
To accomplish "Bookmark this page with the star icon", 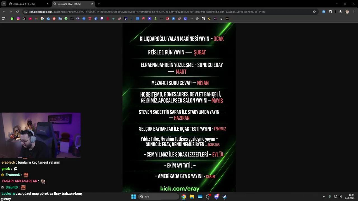I will 314,12.
